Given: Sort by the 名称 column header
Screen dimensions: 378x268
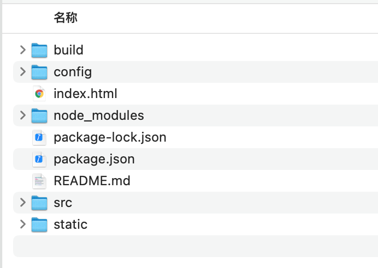Looking at the screenshot, I should (x=66, y=18).
